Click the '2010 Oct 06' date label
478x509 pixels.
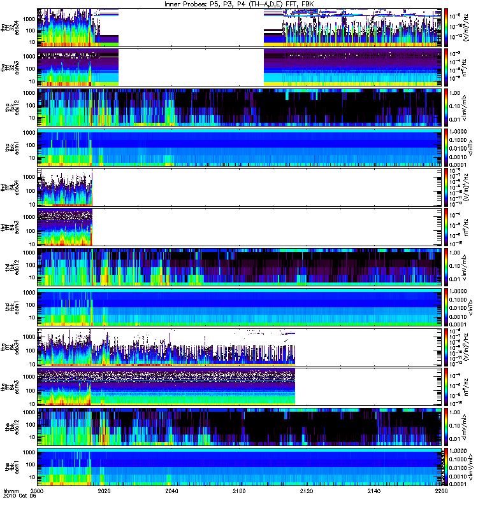click(x=20, y=496)
